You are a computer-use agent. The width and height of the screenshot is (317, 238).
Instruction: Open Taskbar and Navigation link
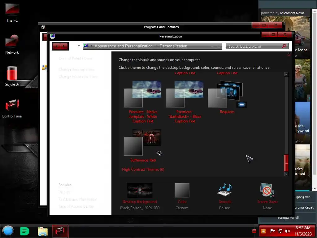coord(78,199)
